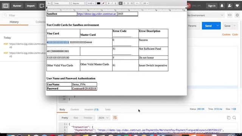Open JSON format dropdown
This screenshot has width=242, height=136.
pos(103,117)
